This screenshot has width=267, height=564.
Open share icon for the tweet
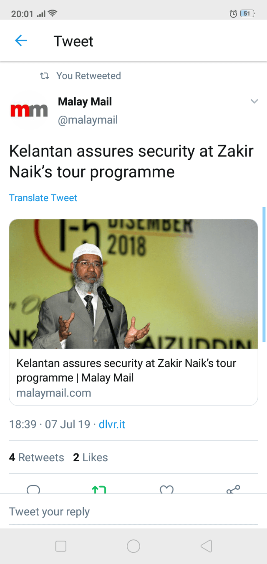(x=233, y=489)
